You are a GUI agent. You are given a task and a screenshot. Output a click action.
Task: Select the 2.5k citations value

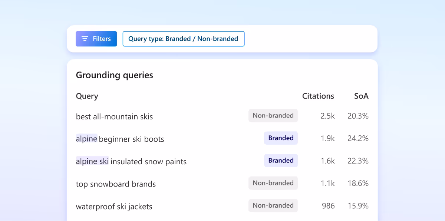coord(327,116)
